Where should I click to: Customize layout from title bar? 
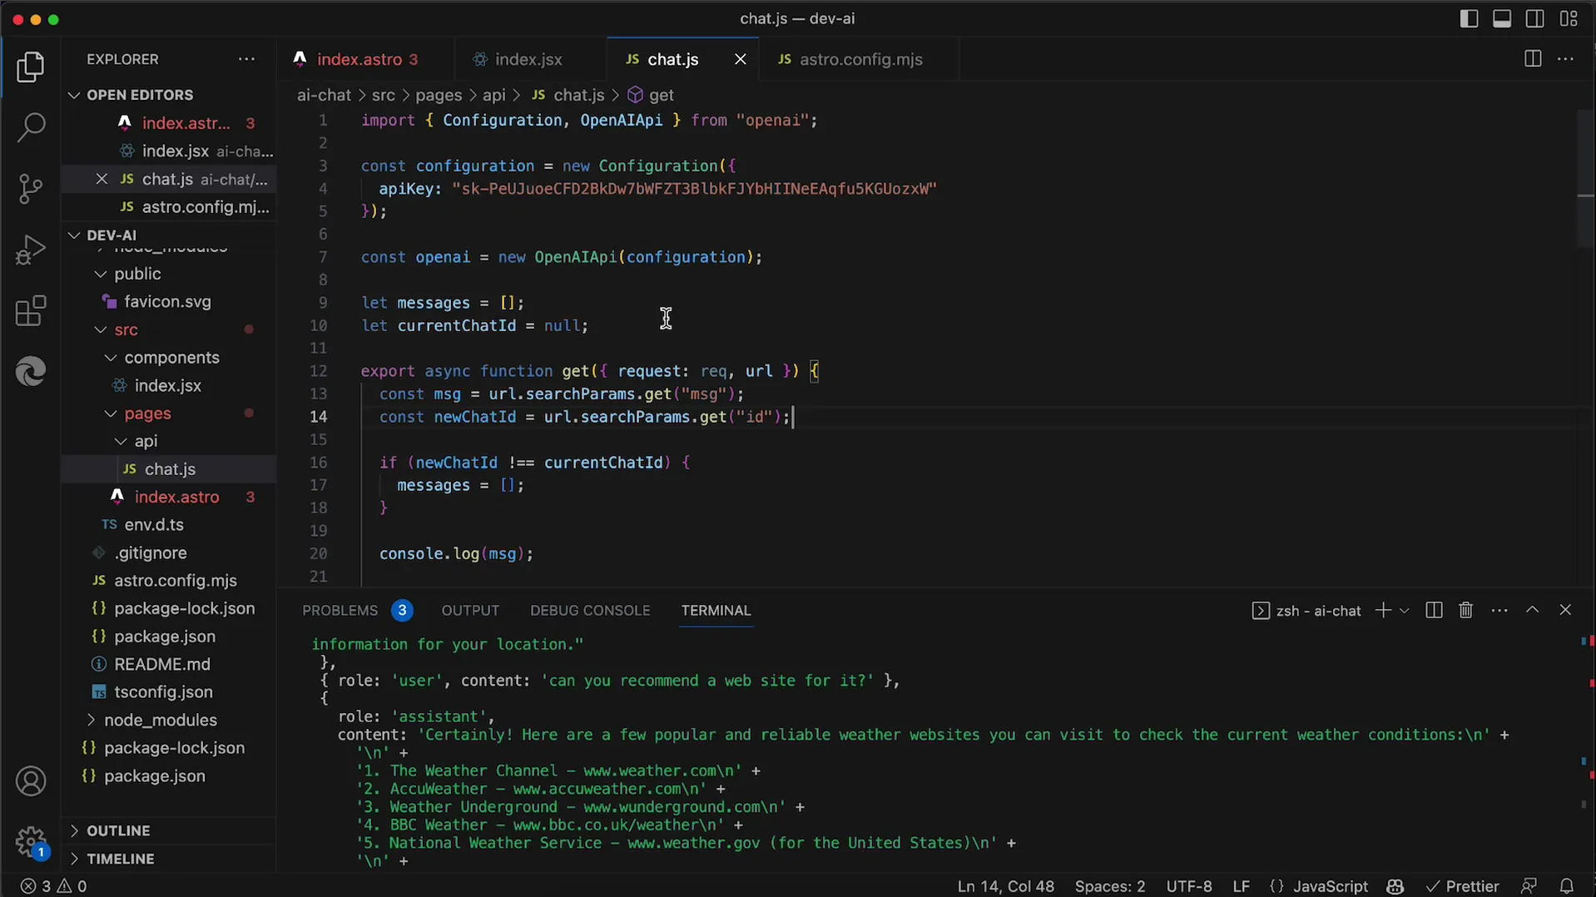pos(1569,18)
